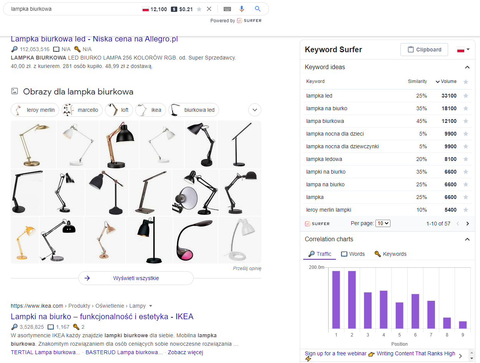
Task: Switch to the Keywords chart tab
Action: (x=390, y=254)
